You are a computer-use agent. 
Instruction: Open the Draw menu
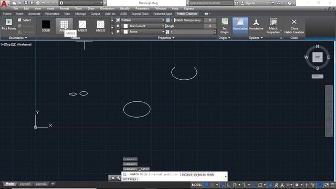91,8
